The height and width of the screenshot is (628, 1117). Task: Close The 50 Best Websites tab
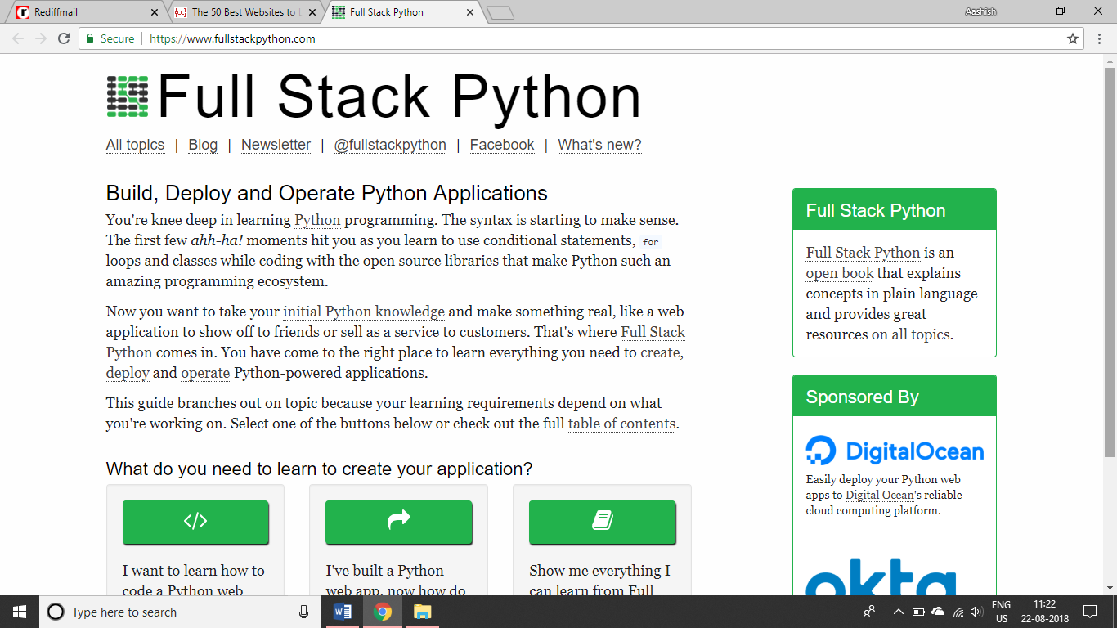(x=312, y=12)
